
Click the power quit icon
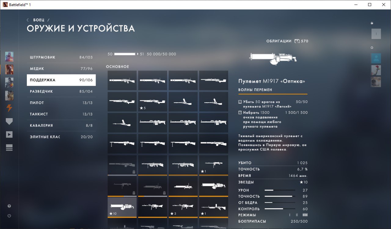pos(9,216)
